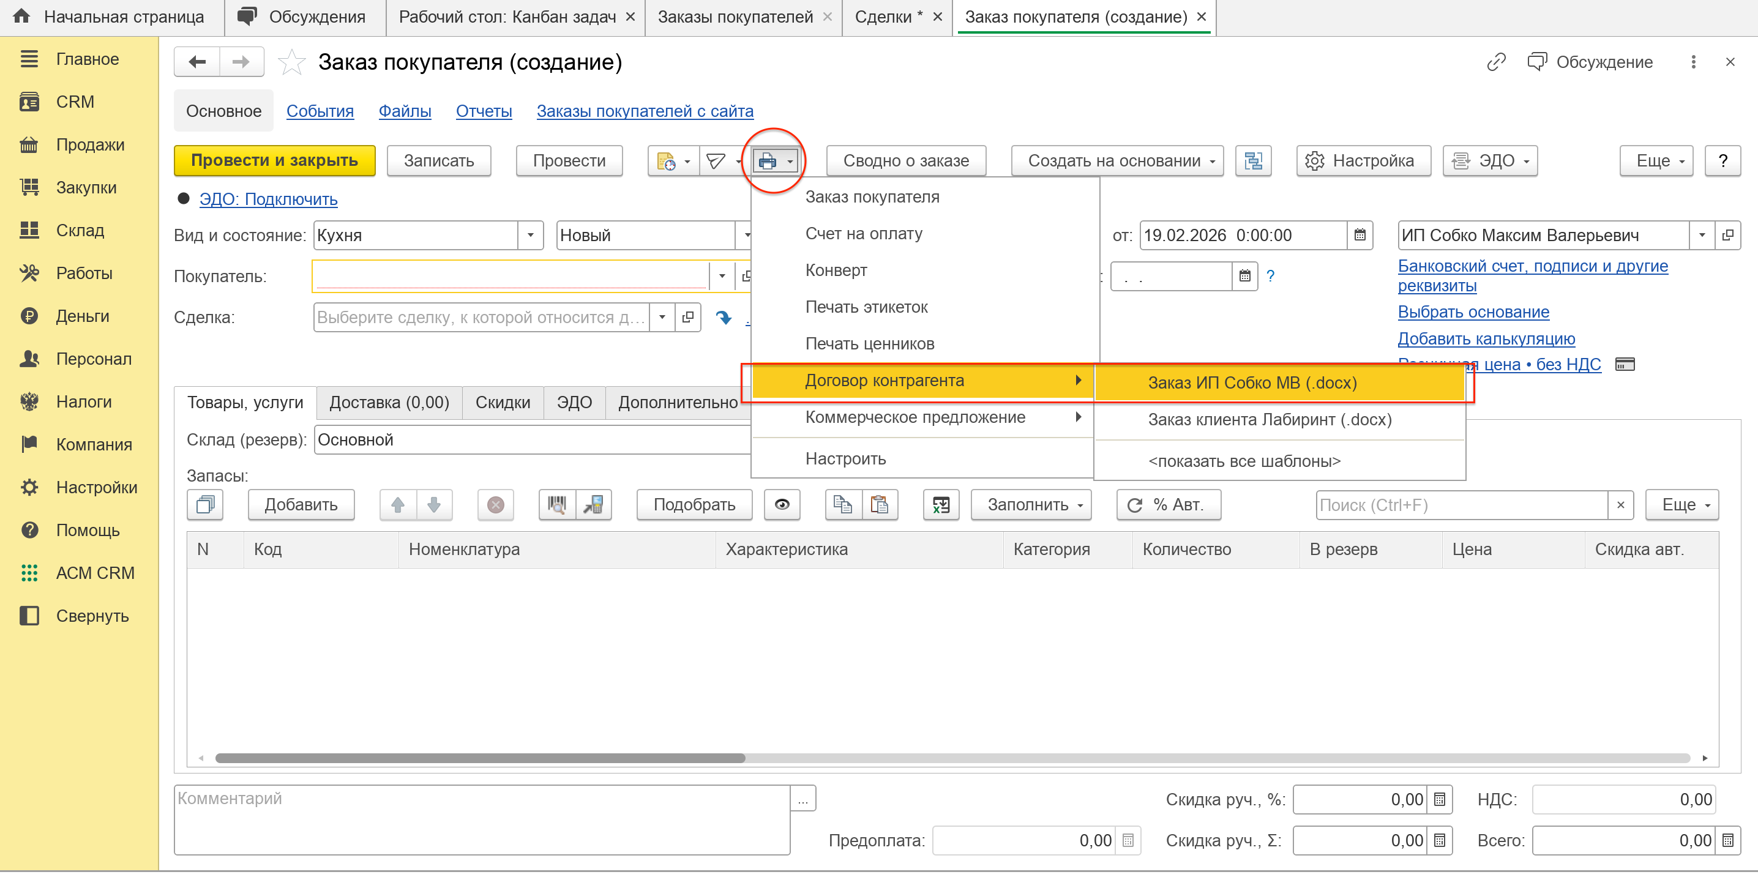
Task: Open Создать на основании dropdown
Action: 1117,161
